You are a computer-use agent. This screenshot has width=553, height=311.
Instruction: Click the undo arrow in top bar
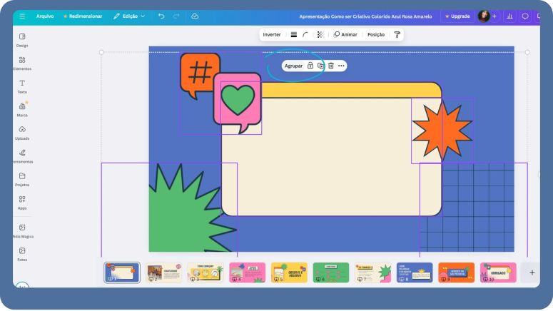click(x=161, y=16)
